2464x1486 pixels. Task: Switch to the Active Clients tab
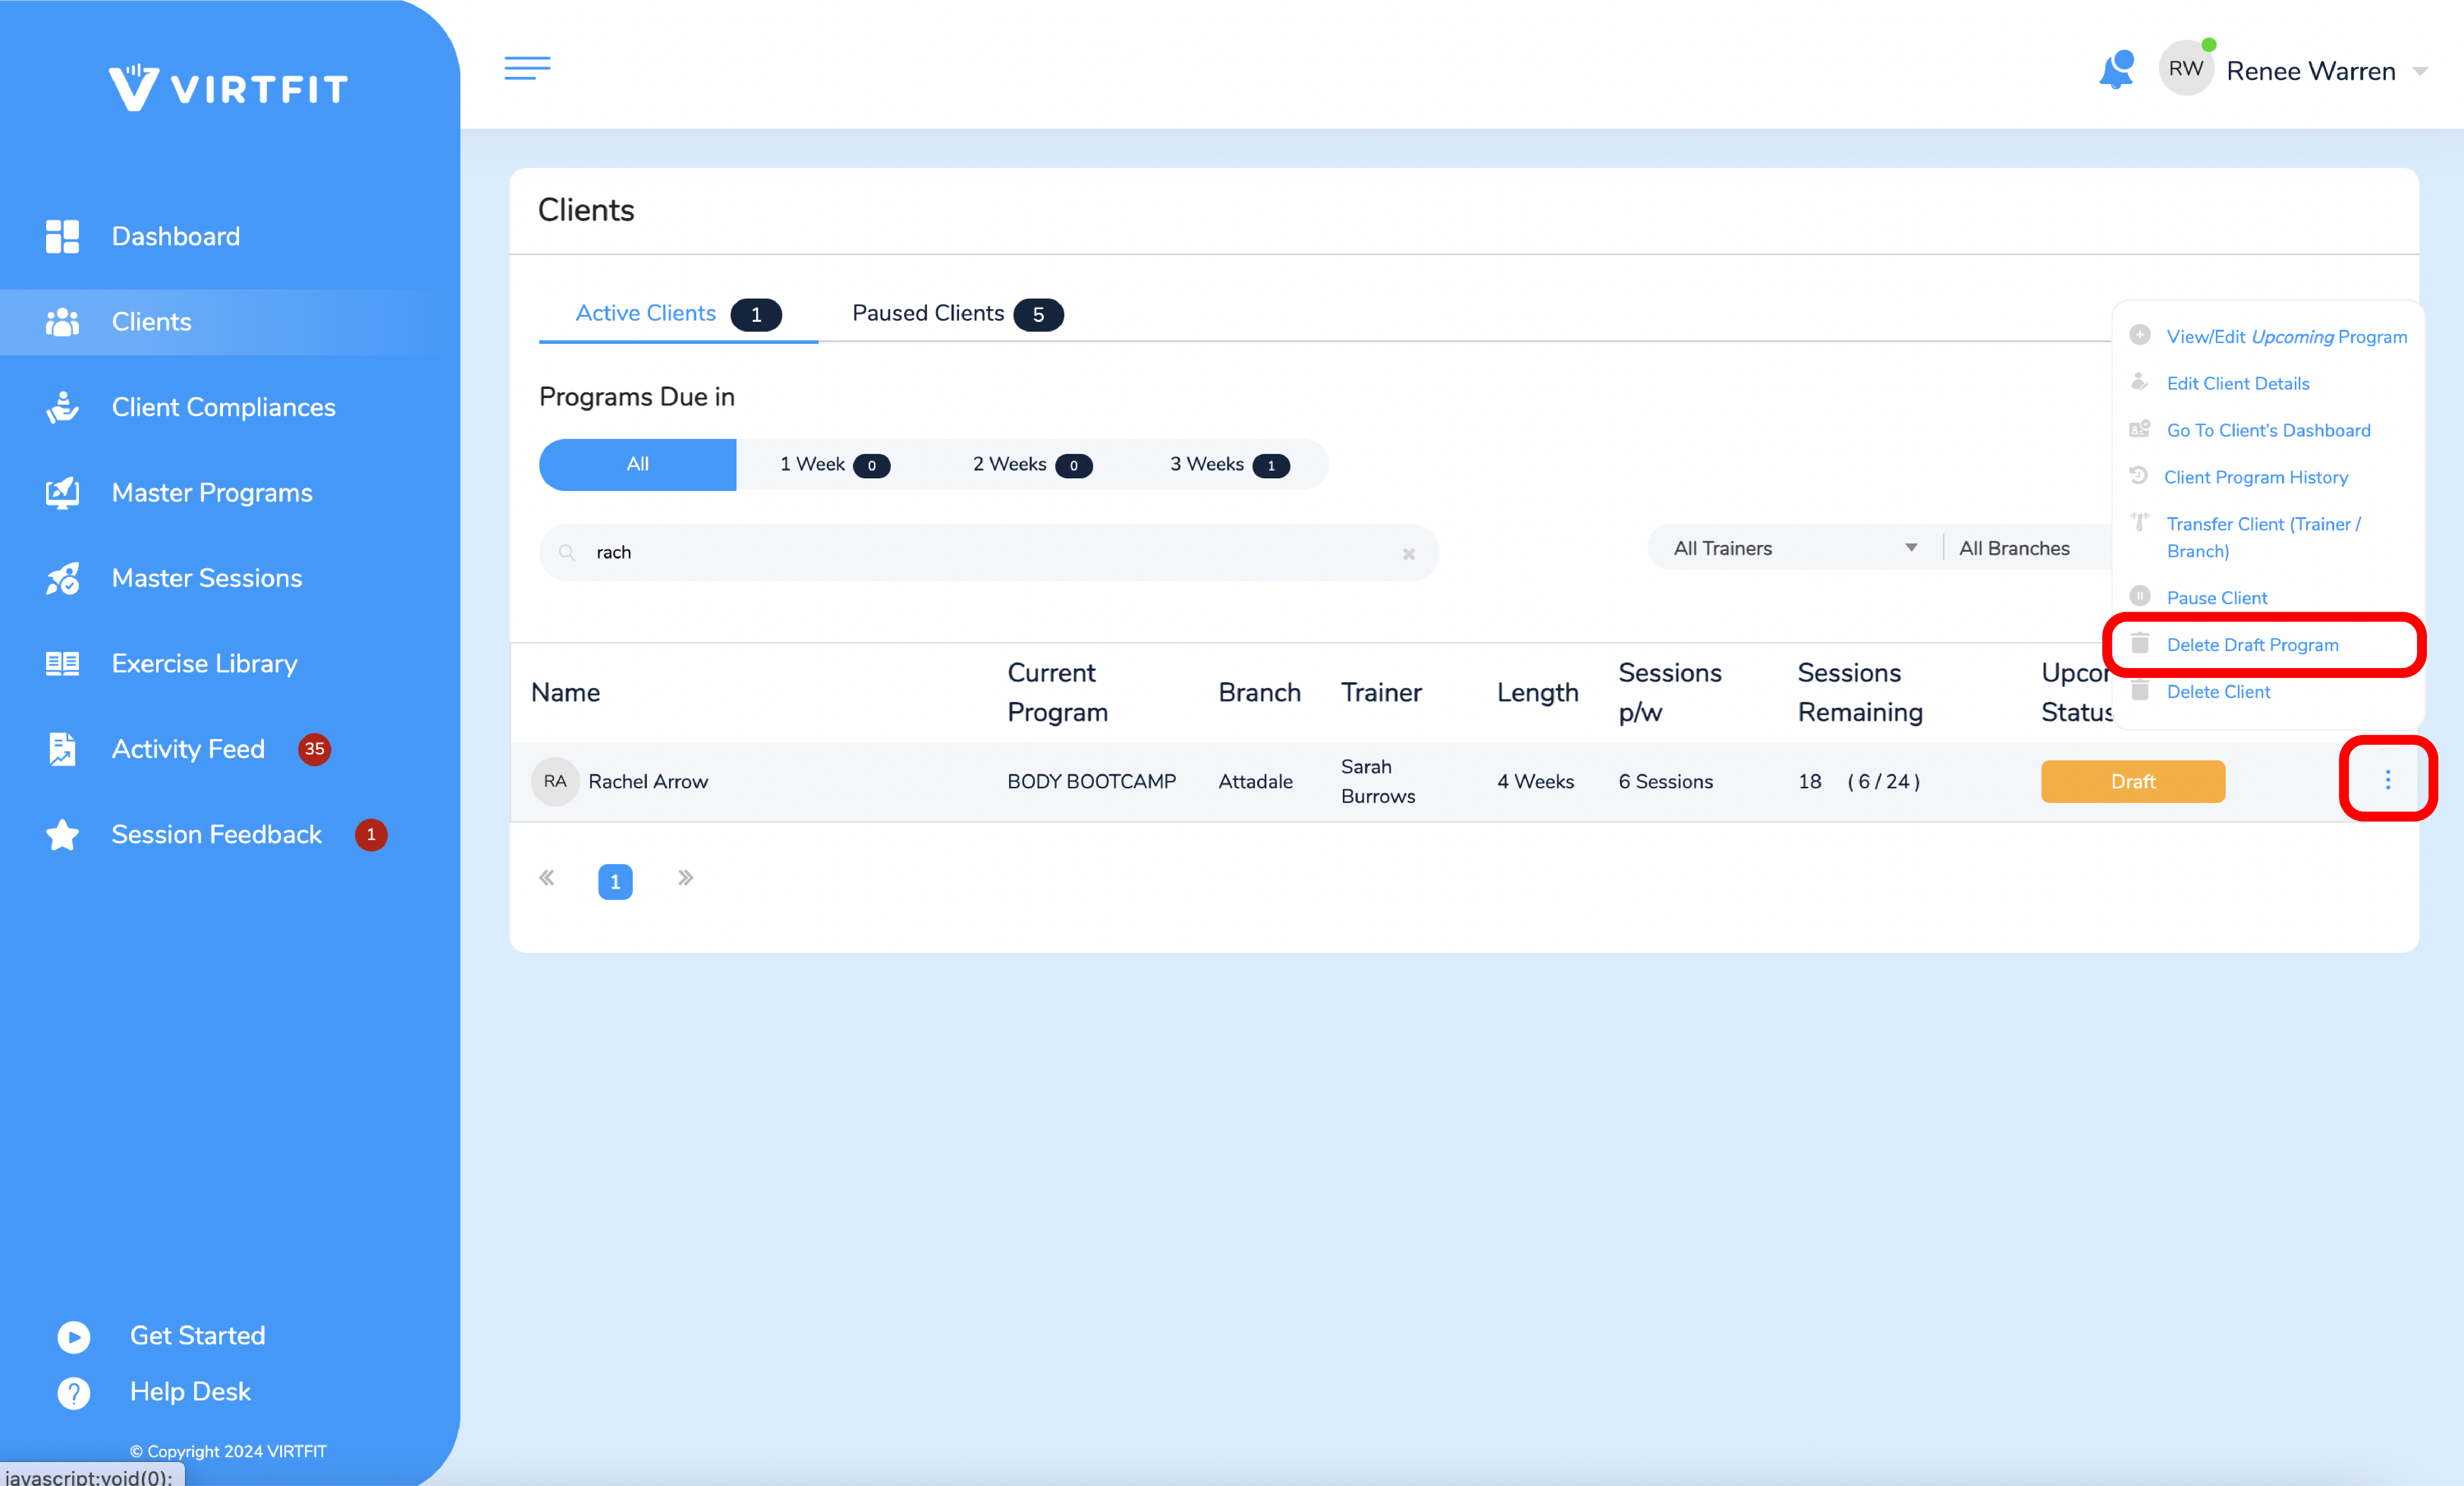point(678,314)
